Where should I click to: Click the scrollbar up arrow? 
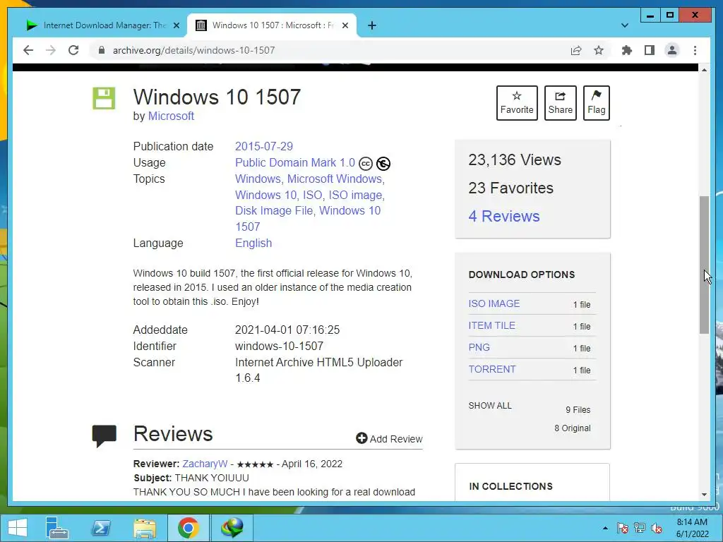[704, 70]
